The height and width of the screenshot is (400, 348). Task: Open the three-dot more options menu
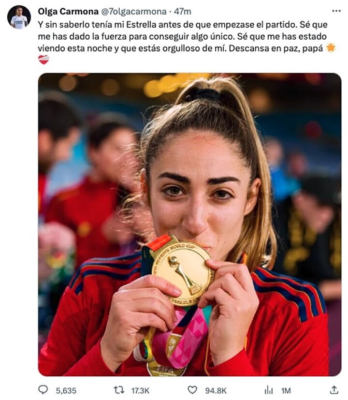(336, 11)
